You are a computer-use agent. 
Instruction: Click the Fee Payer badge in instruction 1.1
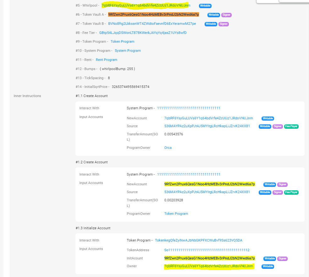(x=291, y=126)
